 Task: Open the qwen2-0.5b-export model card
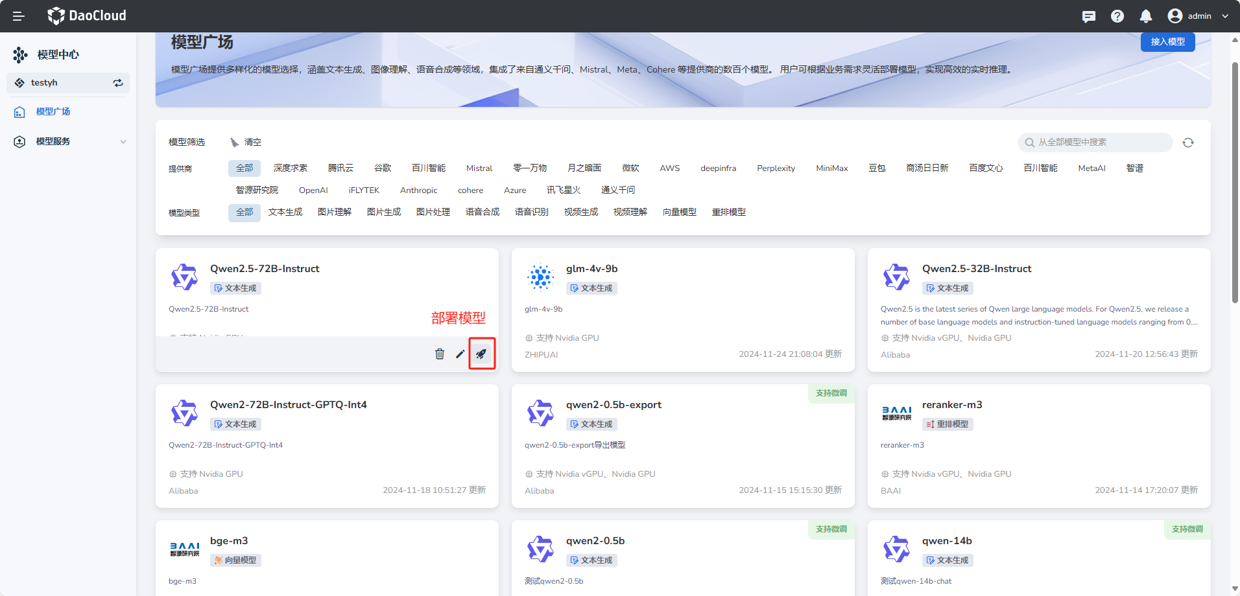(x=683, y=446)
